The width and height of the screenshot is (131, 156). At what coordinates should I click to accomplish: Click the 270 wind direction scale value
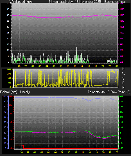pos(9,74)
